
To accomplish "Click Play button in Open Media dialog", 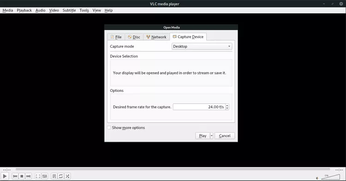I will [203, 136].
